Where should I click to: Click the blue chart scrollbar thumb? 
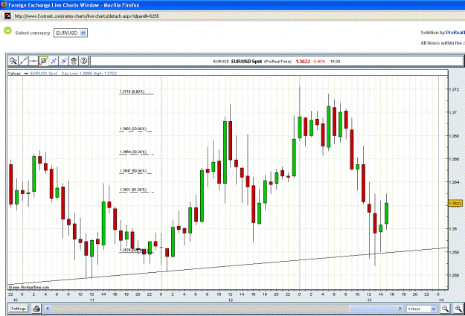click(373, 309)
